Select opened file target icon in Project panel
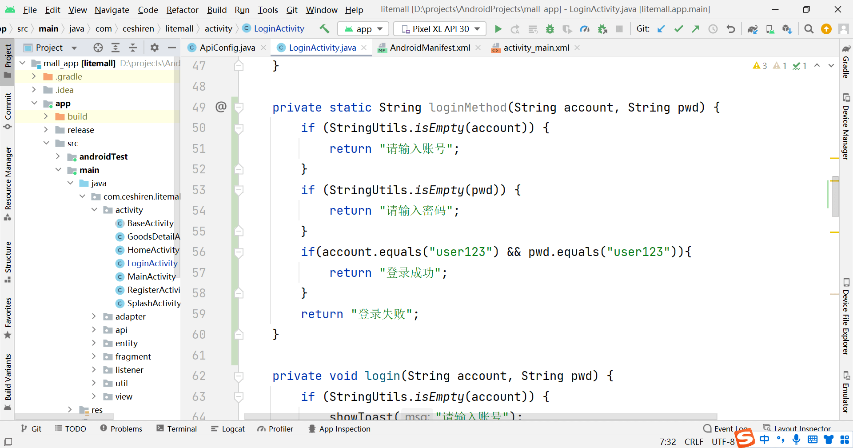This screenshot has width=853, height=448. click(98, 48)
